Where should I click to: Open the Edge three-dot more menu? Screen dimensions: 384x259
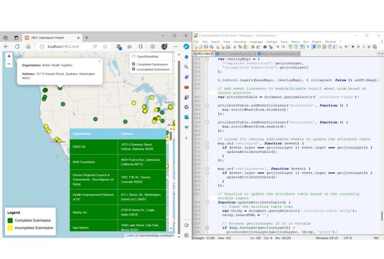tap(176, 46)
